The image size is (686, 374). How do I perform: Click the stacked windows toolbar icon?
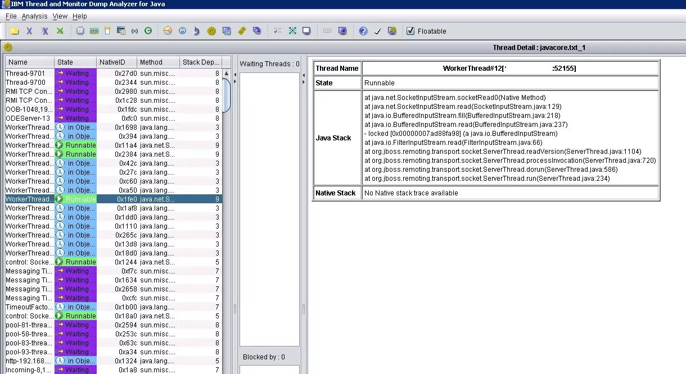point(257,31)
